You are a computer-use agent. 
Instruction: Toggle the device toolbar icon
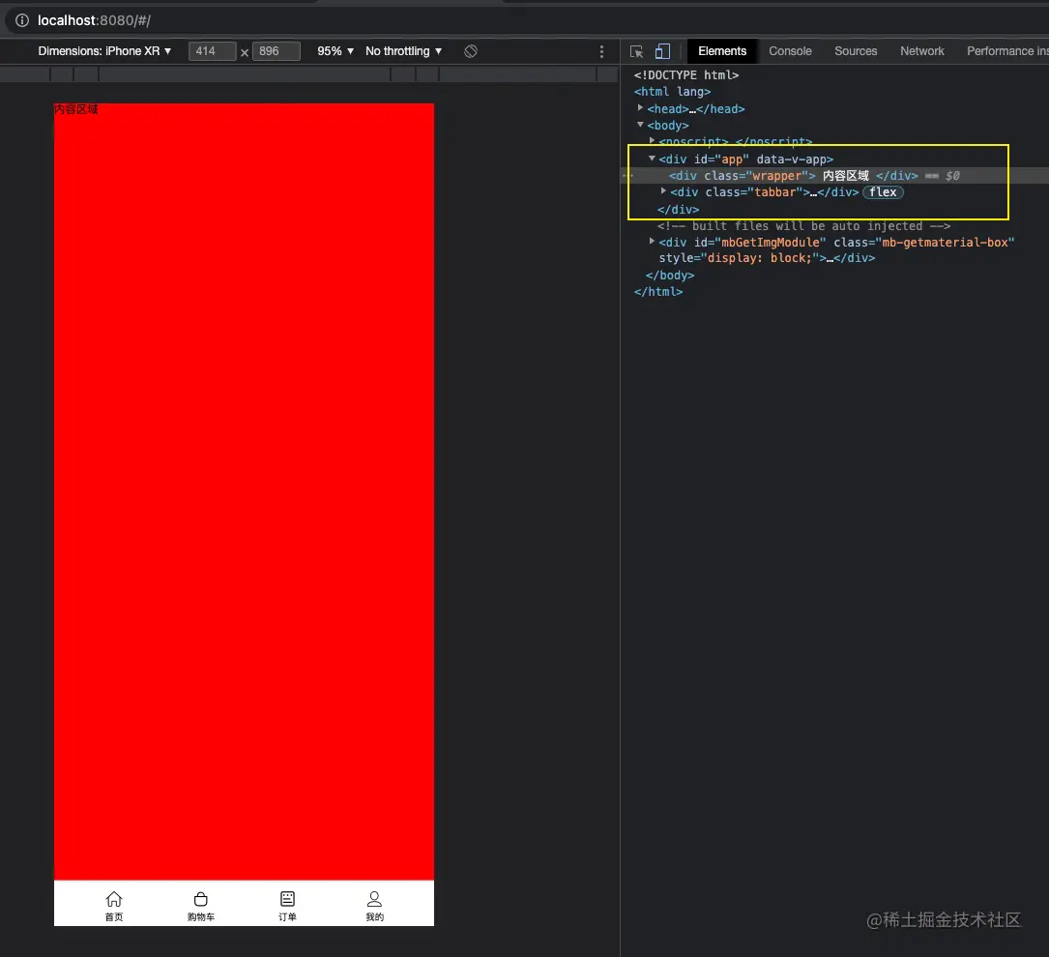coord(662,51)
